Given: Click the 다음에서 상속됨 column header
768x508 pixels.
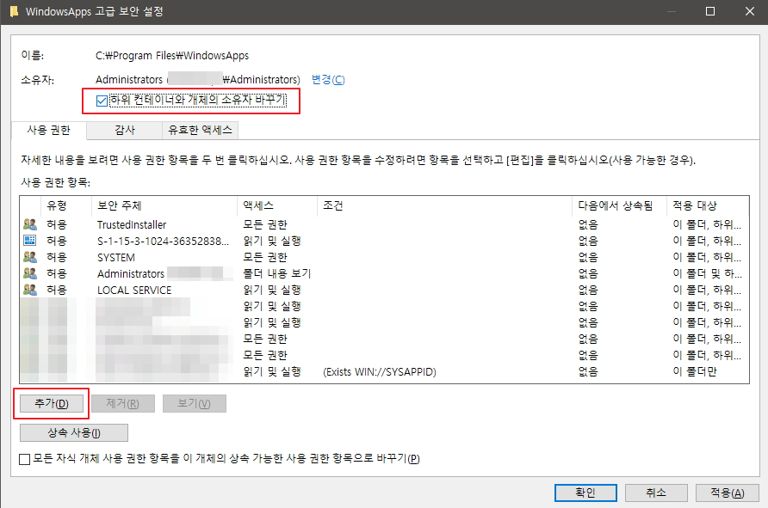Looking at the screenshot, I should point(620,205).
